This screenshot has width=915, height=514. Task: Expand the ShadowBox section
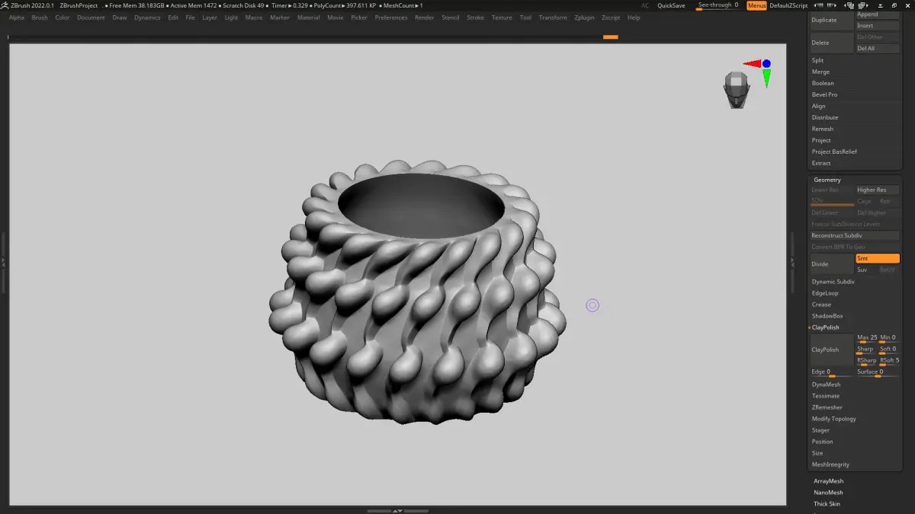(827, 316)
